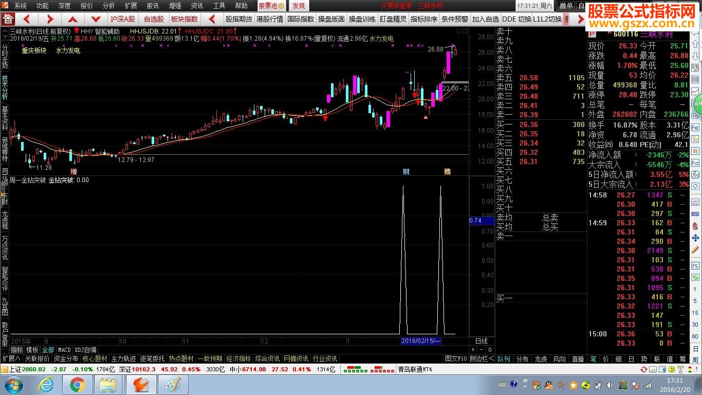This screenshot has height=395, width=702.
Task: Click the red up-arrow toolbar button
Action: 72,19
